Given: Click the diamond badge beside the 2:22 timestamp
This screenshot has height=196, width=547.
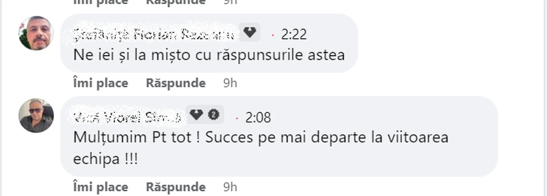Looking at the screenshot, I should [249, 32].
